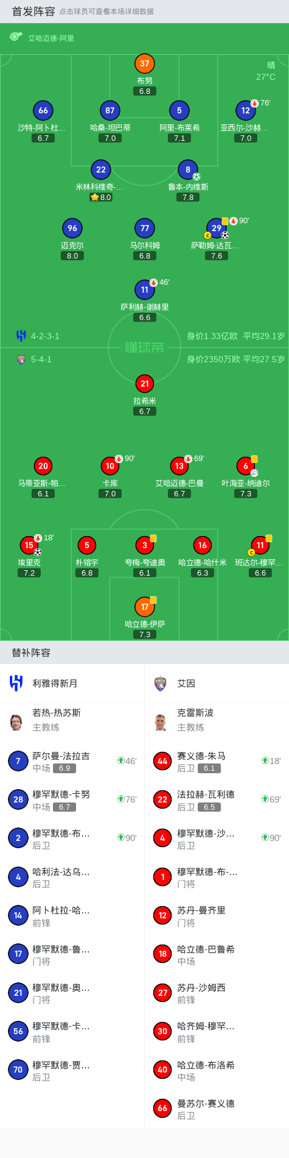The width and height of the screenshot is (289, 1158).
Task: Tap goalkeeper Bounou's number 37 badge
Action: (x=144, y=63)
